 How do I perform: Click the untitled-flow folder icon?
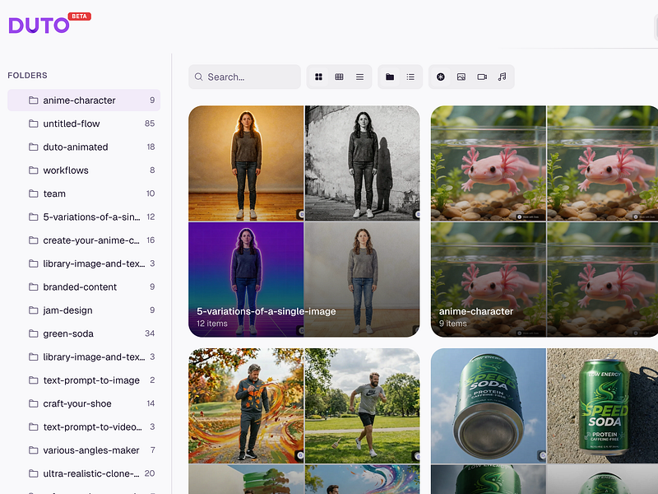(33, 123)
